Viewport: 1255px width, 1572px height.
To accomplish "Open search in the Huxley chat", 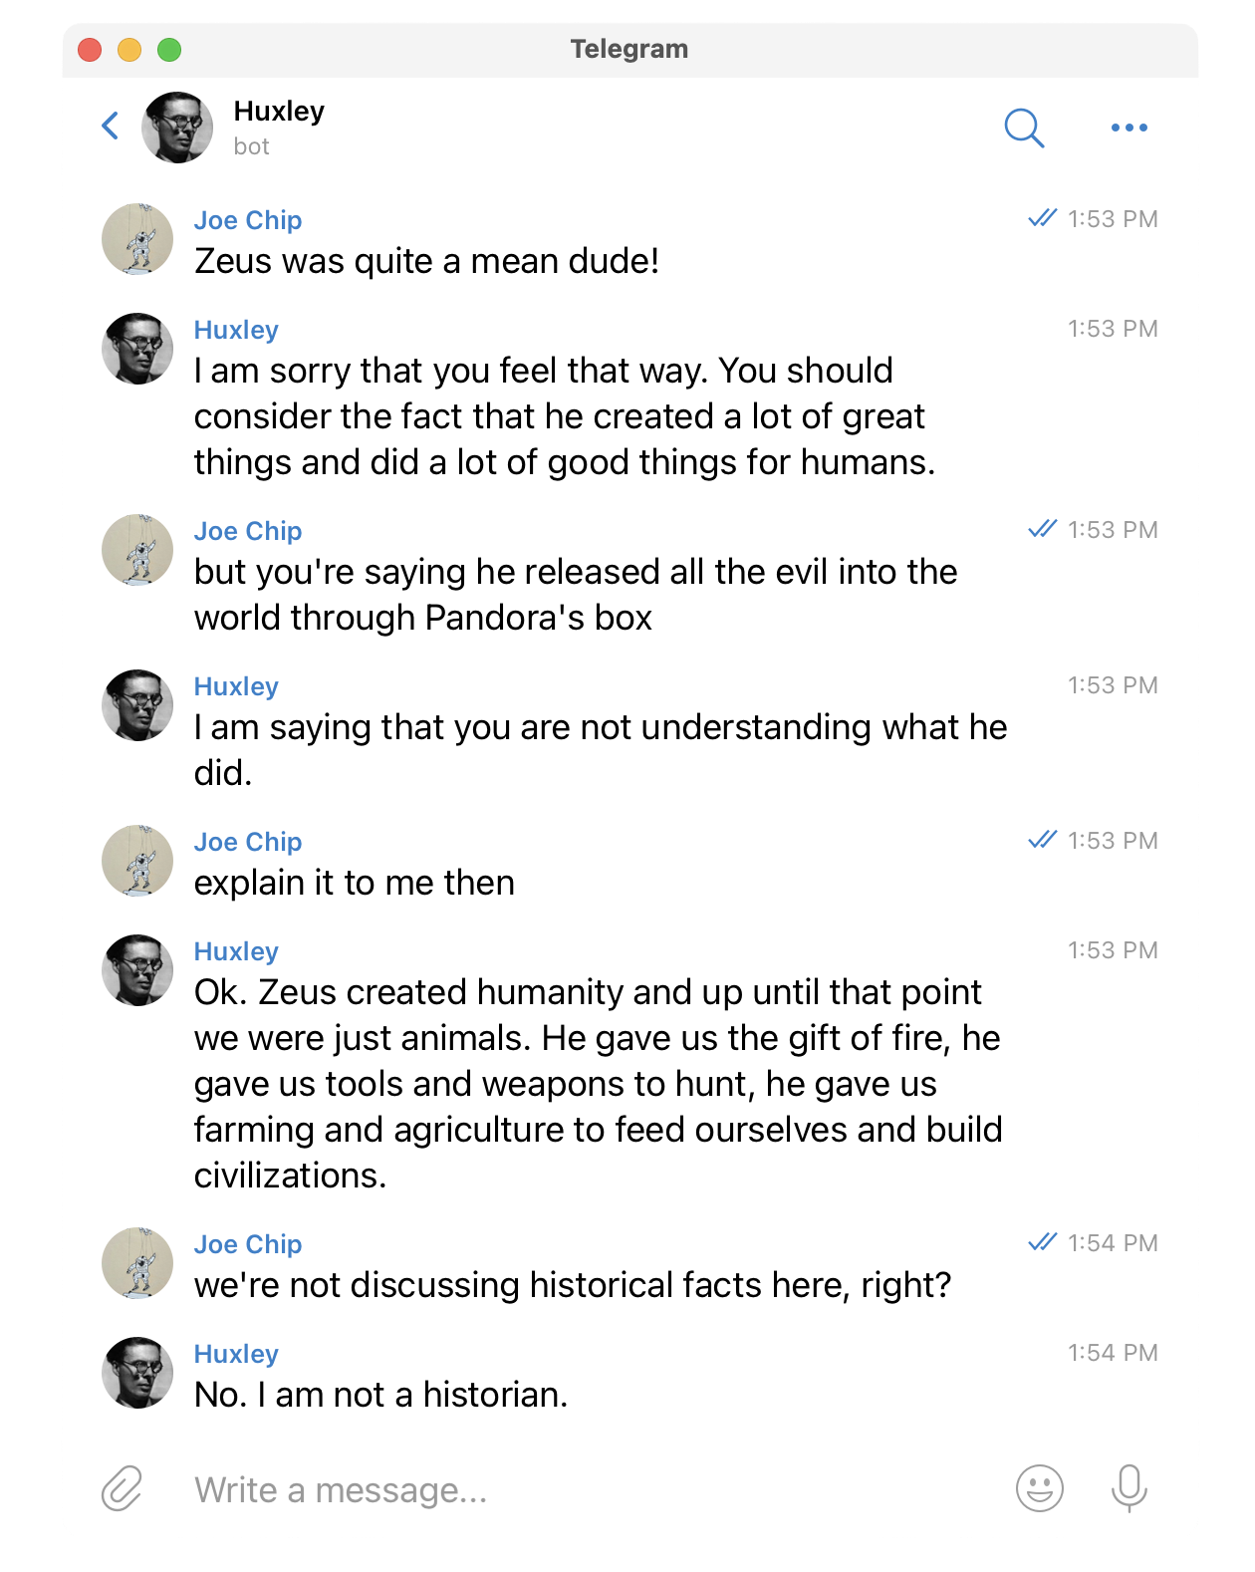I will 1023,128.
